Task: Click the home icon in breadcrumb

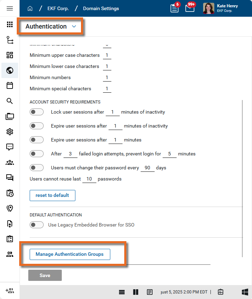Action: (x=30, y=8)
